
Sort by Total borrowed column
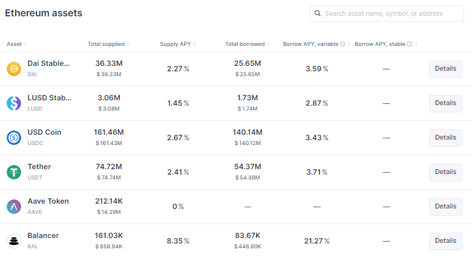[247, 44]
